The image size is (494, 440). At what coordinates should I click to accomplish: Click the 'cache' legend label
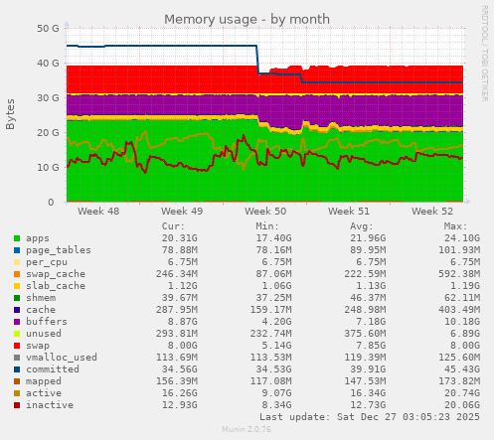coord(41,310)
